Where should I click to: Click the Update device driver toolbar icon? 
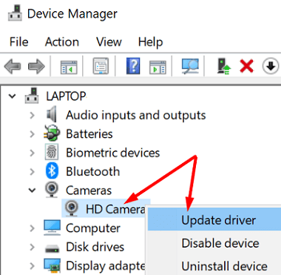(224, 66)
